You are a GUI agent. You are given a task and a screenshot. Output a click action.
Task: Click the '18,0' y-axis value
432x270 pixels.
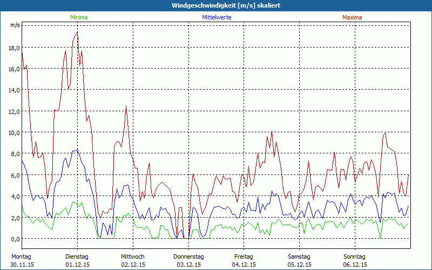(14, 48)
